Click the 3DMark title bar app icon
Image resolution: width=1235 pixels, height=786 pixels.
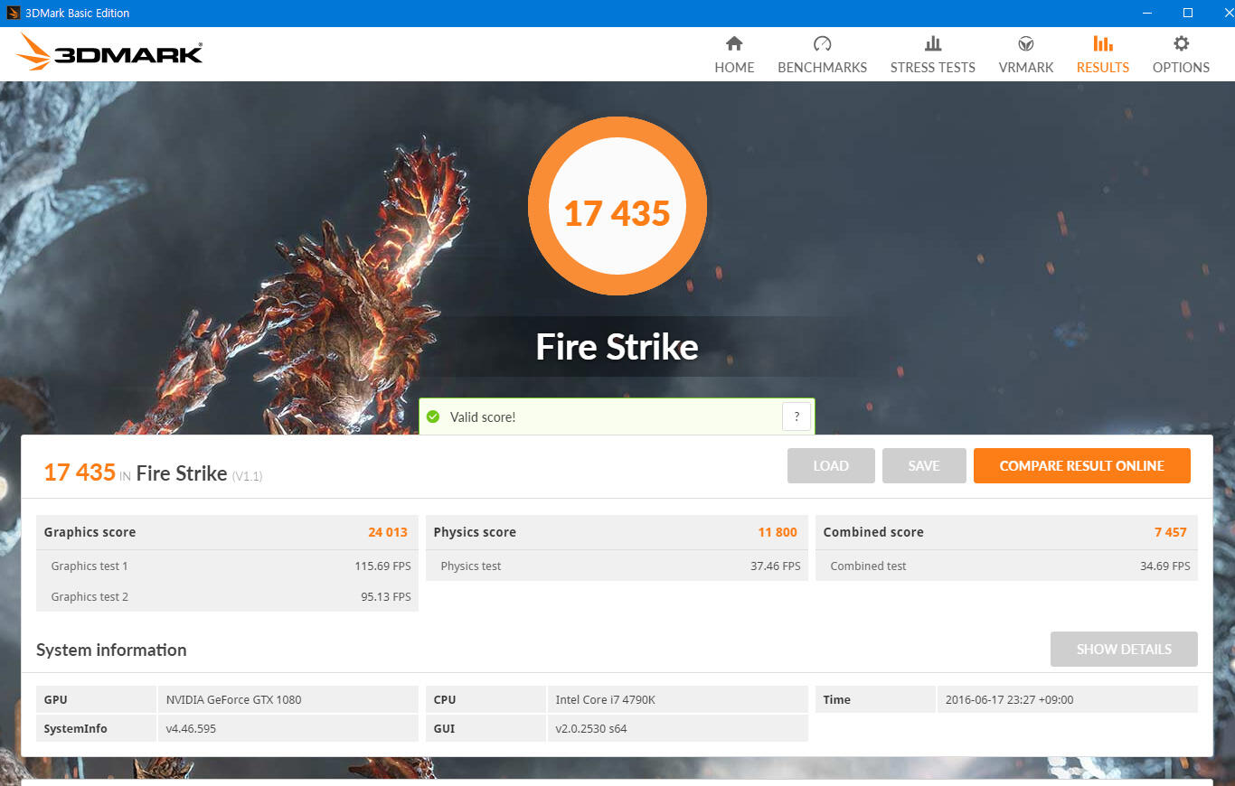pyautogui.click(x=14, y=13)
